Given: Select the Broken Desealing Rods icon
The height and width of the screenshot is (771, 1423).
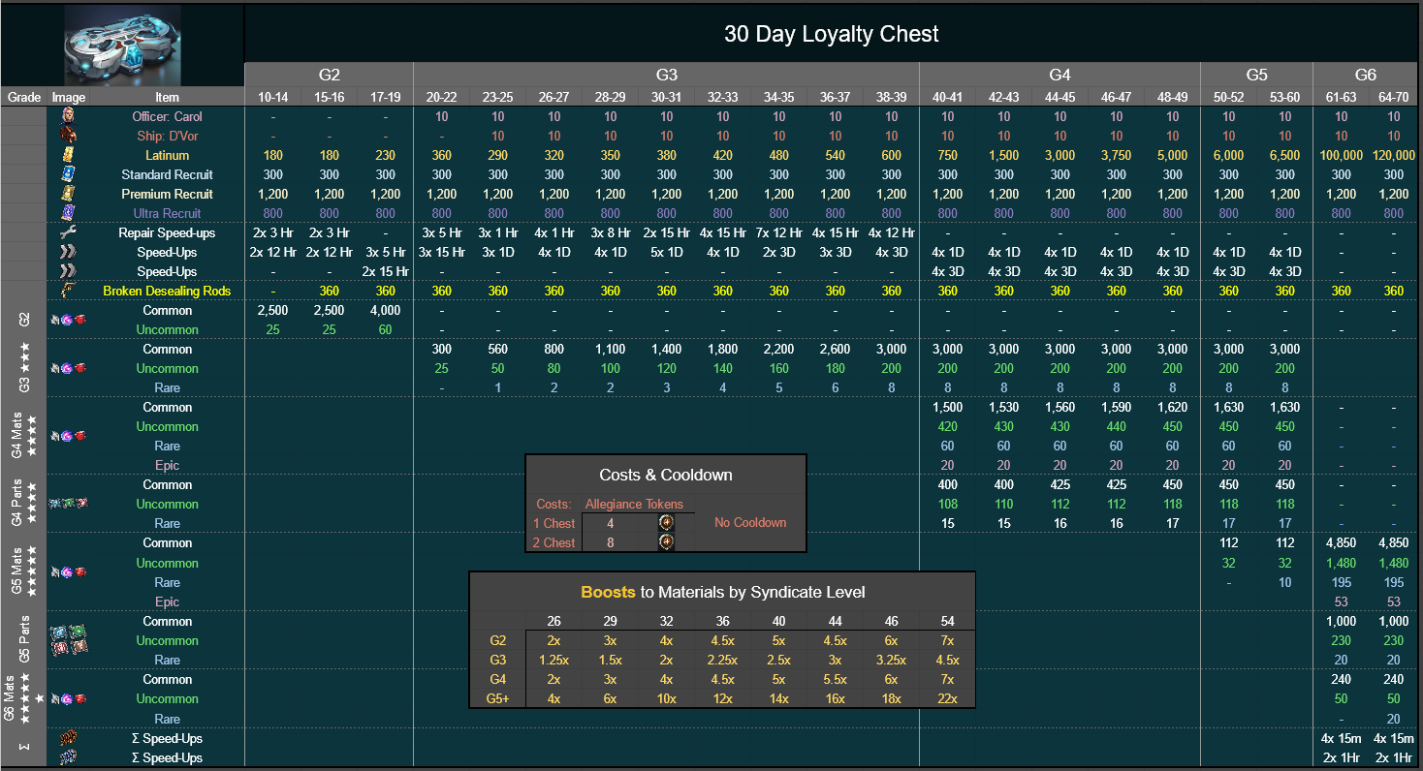Looking at the screenshot, I should (x=67, y=291).
